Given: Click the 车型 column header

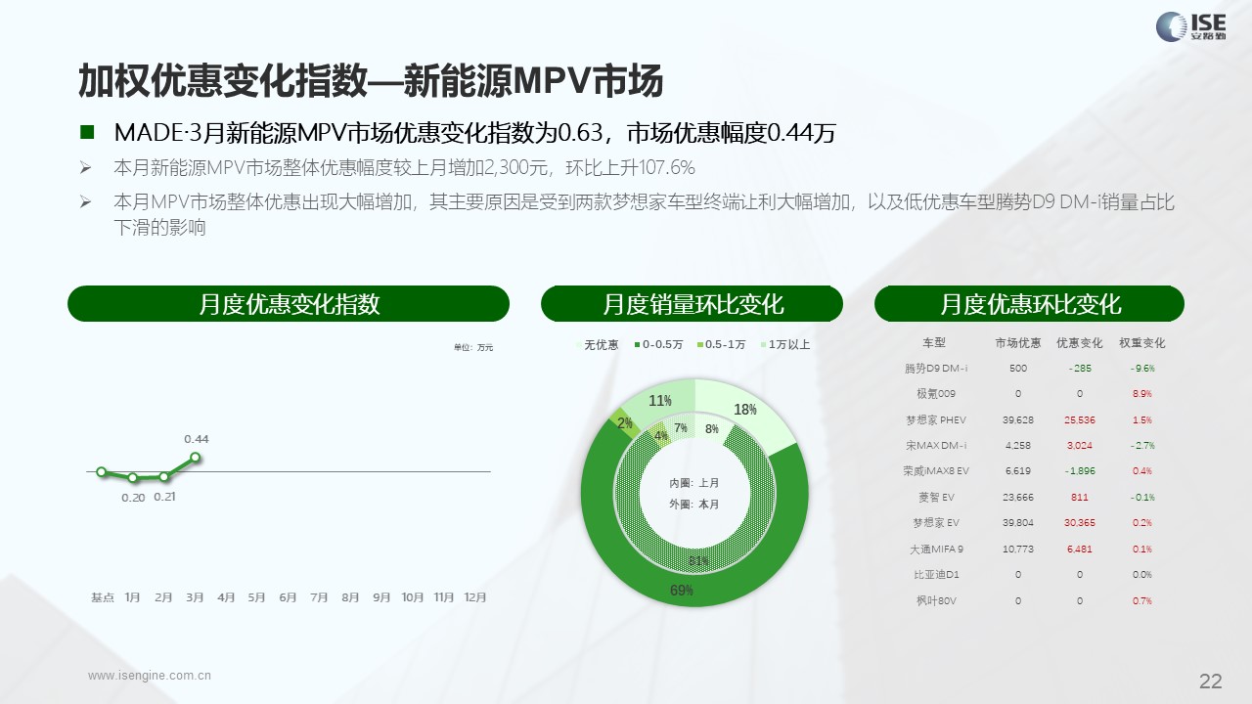Looking at the screenshot, I should (934, 343).
